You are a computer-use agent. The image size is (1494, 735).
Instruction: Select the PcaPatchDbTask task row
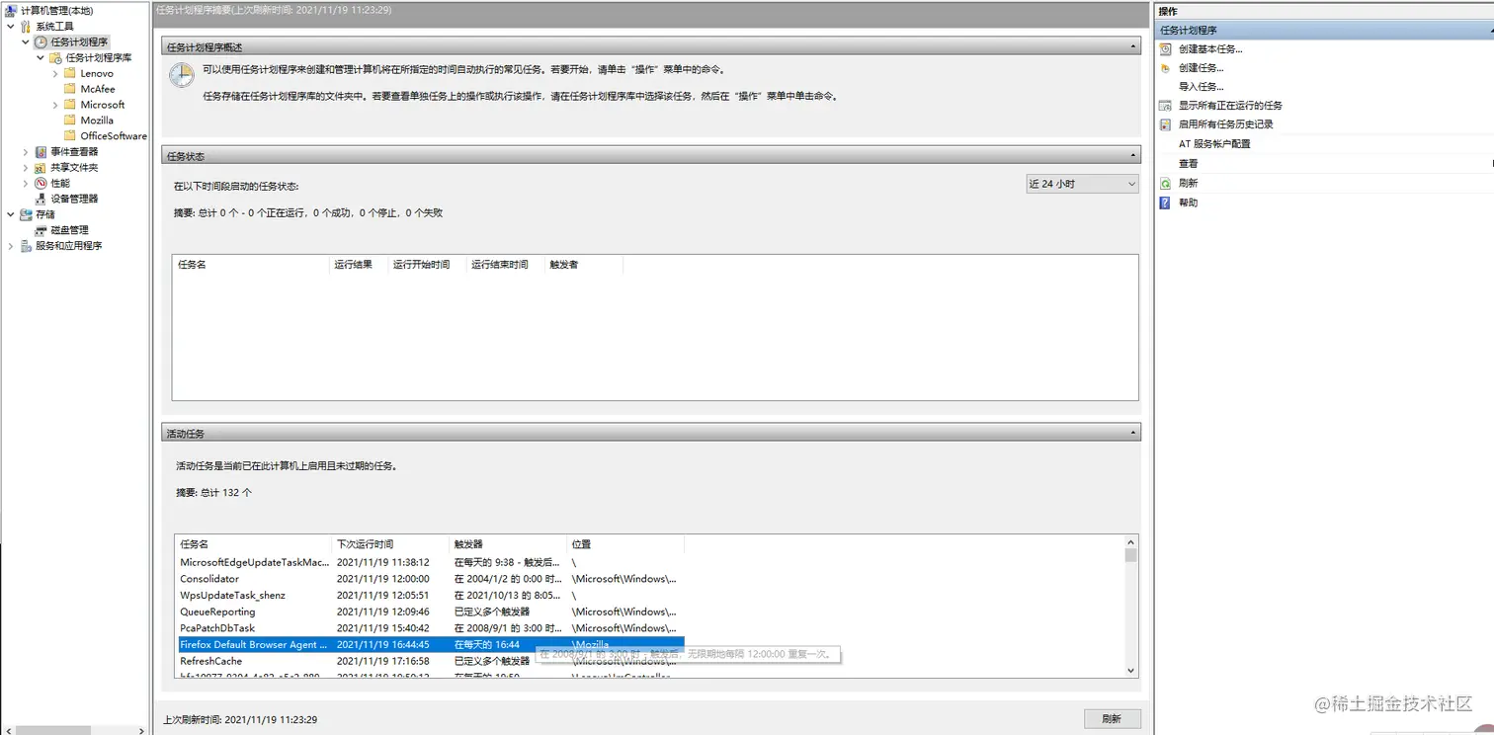430,628
